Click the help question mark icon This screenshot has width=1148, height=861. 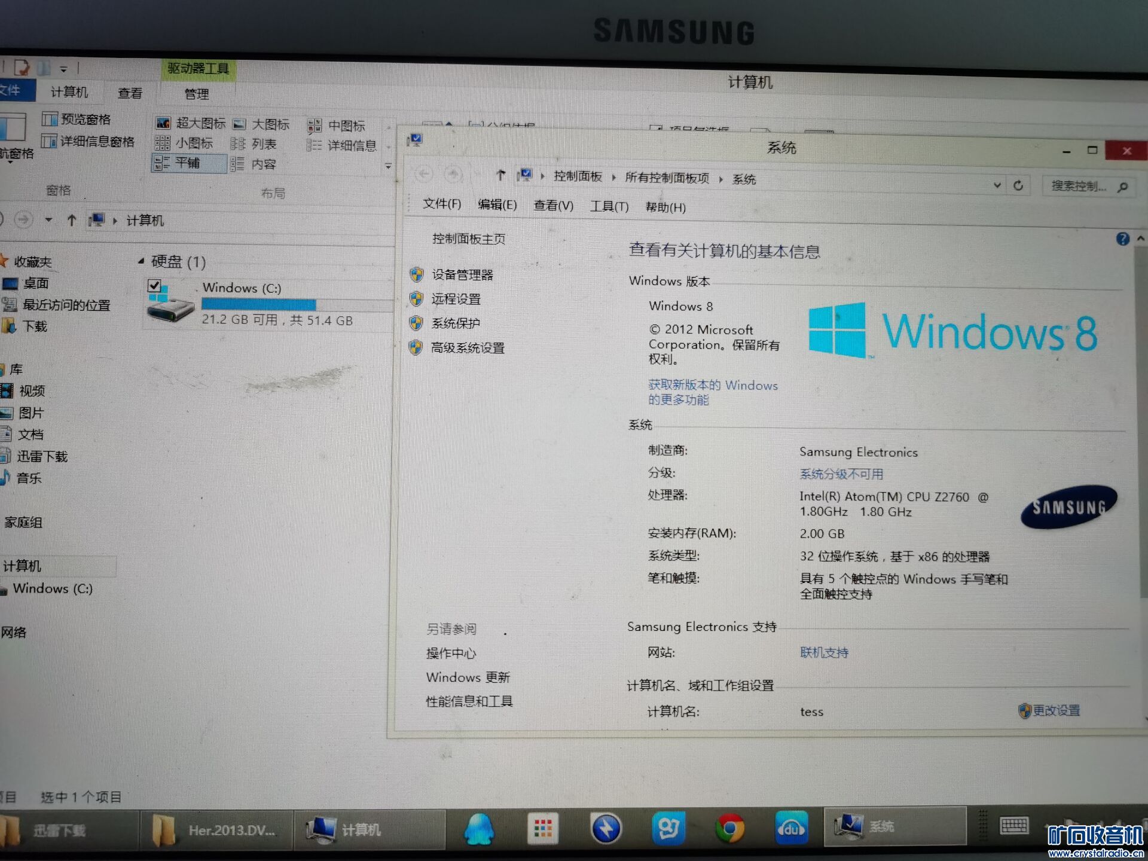click(1122, 239)
